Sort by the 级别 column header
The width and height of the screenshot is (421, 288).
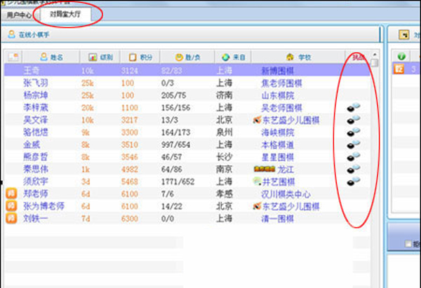(100, 57)
